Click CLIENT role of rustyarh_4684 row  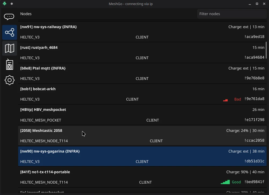[x=142, y=58]
